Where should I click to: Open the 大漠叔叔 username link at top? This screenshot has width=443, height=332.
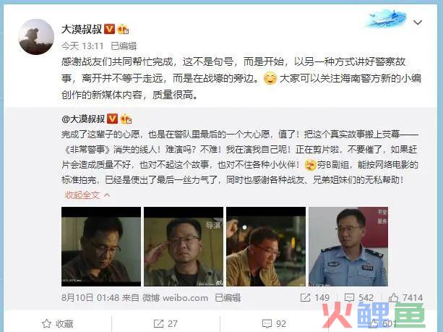click(x=82, y=29)
